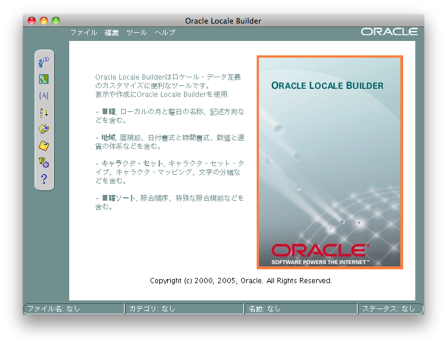
Task: Click the キャラクタ・セット bold heading text
Action: coord(132,163)
